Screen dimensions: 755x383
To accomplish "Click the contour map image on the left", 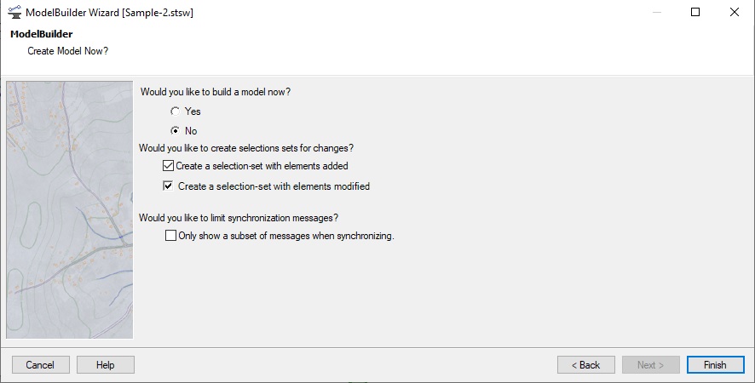I will tap(70, 209).
